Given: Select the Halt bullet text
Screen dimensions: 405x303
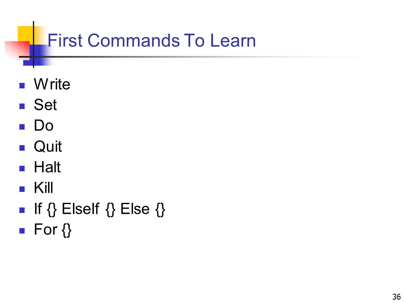Looking at the screenshot, I should pos(47,167).
